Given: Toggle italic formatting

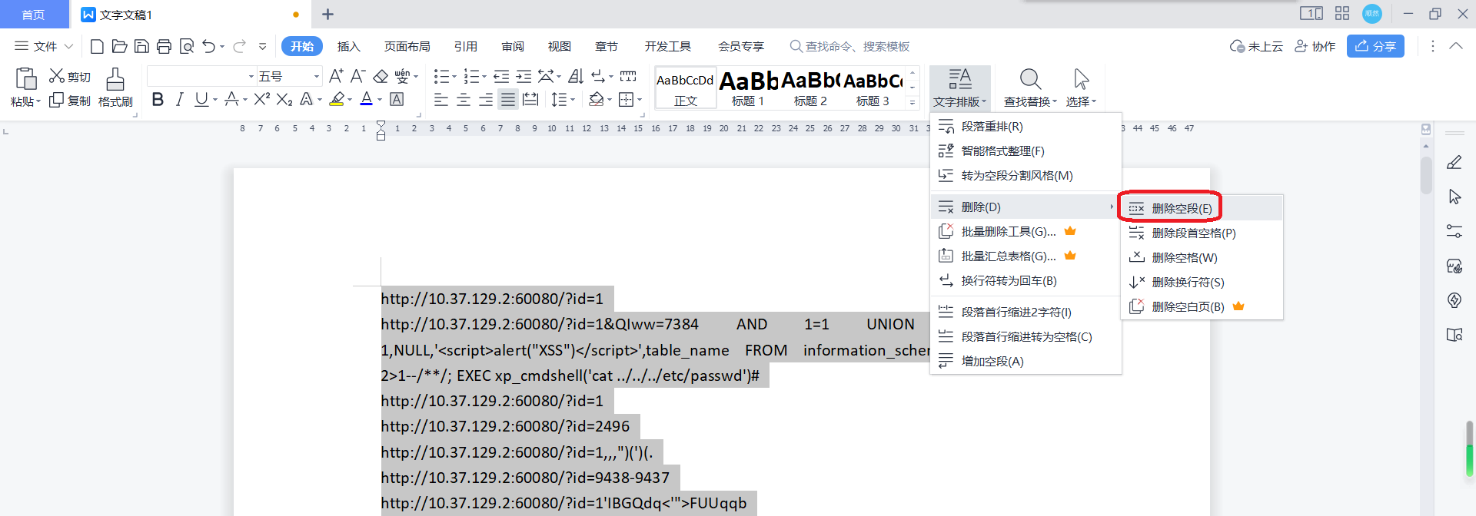Looking at the screenshot, I should (x=179, y=99).
